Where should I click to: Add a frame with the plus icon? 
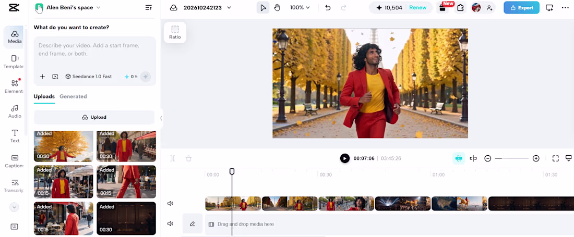click(x=42, y=77)
